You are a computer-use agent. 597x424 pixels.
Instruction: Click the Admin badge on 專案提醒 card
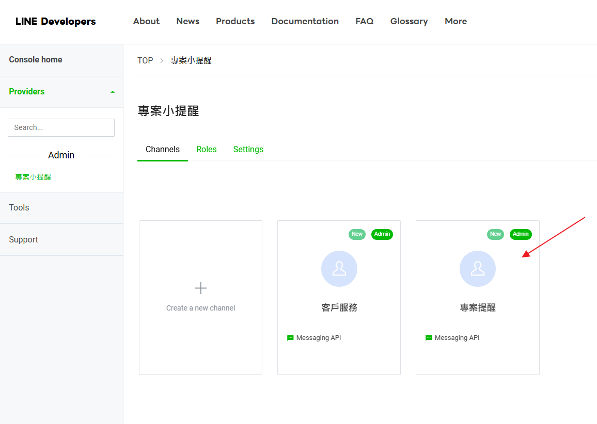point(521,234)
